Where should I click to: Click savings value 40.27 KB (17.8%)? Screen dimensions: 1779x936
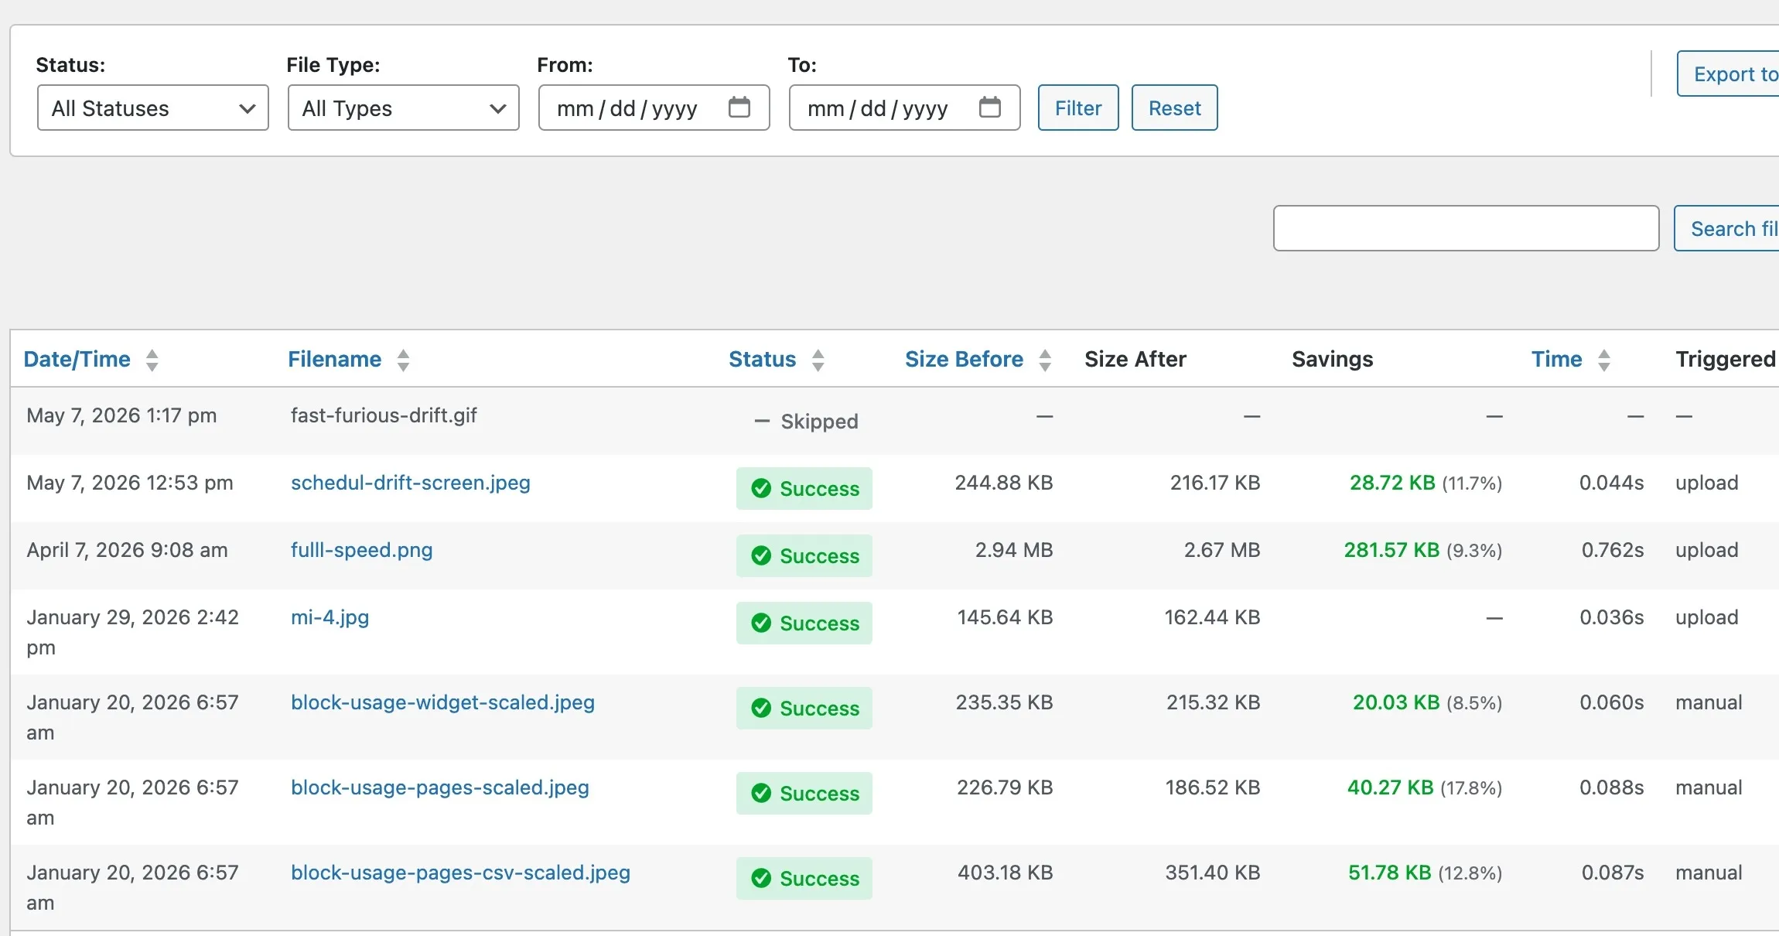1424,787
